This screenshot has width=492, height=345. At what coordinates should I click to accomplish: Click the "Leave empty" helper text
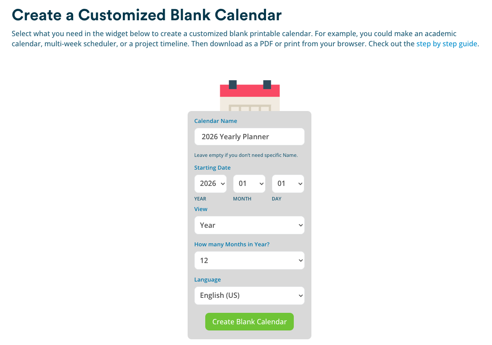pyautogui.click(x=246, y=155)
